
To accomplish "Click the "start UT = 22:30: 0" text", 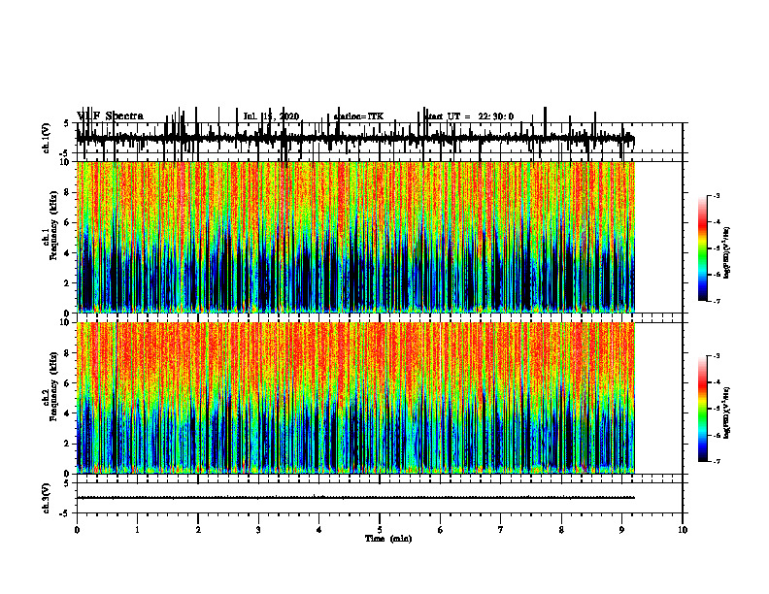I will point(469,116).
